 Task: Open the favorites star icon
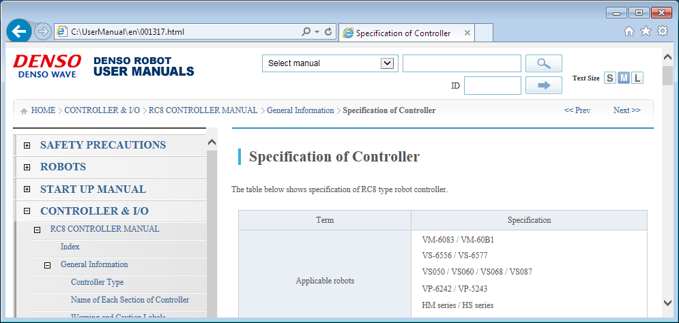point(646,31)
